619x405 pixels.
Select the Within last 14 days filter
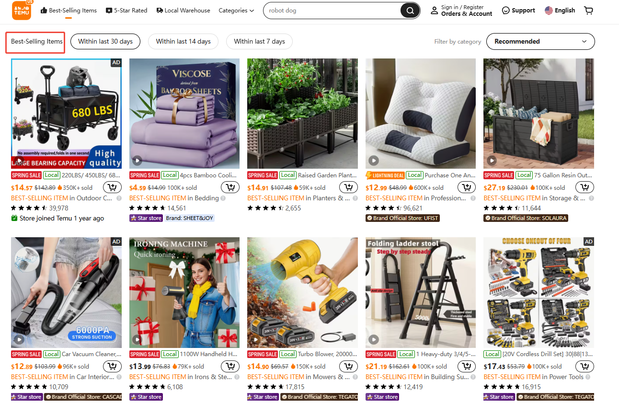(x=183, y=41)
